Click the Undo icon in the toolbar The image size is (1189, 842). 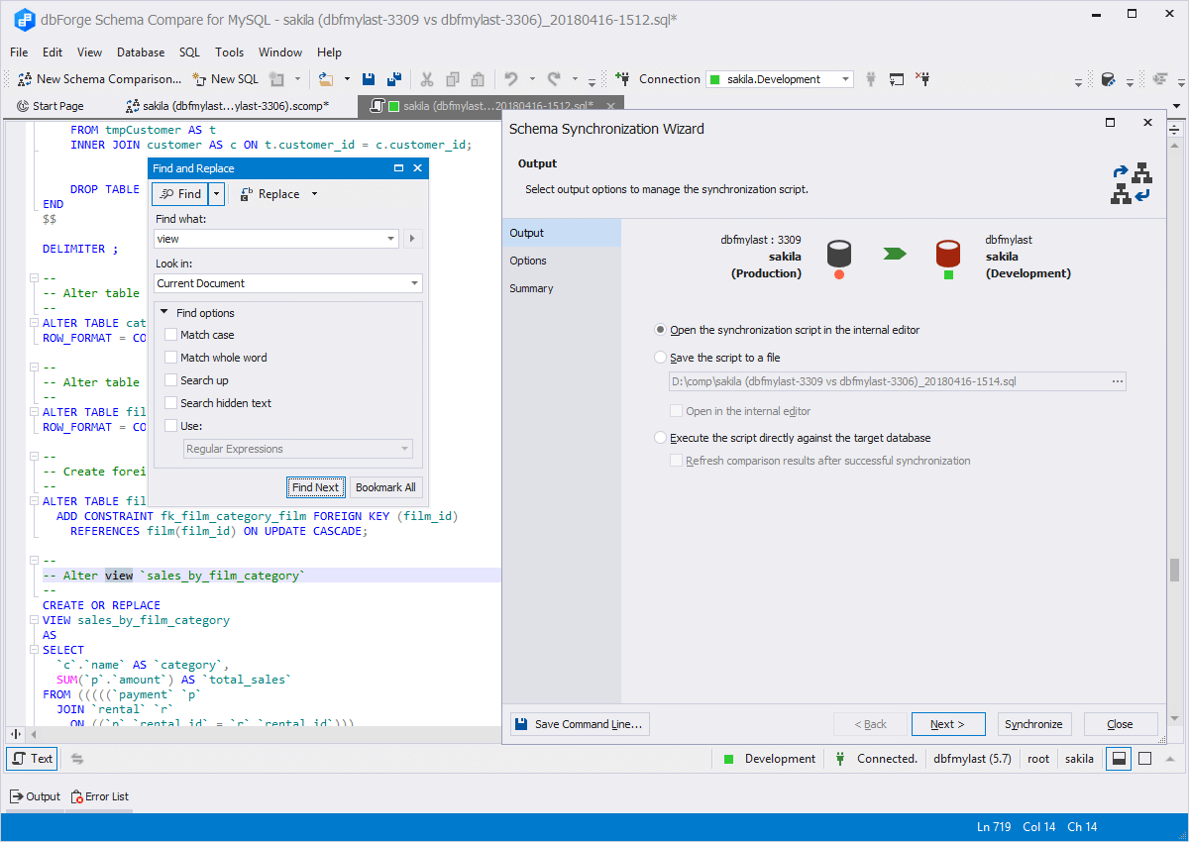point(512,79)
